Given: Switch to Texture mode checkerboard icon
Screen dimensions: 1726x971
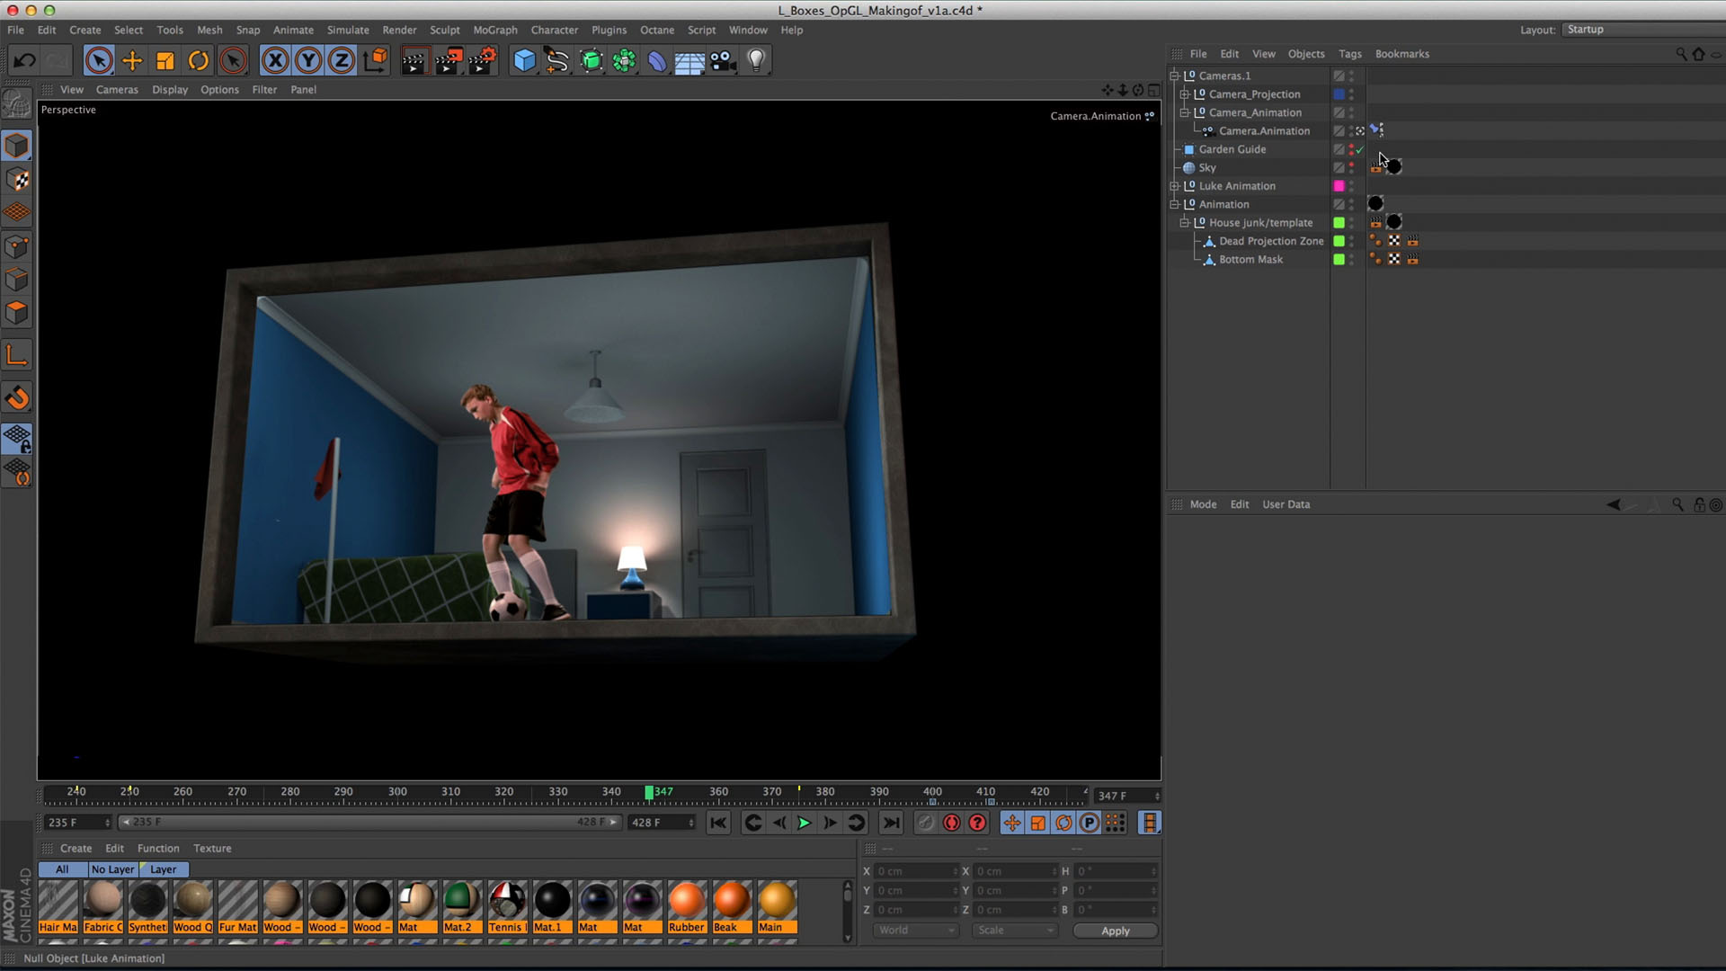Looking at the screenshot, I should (17, 180).
